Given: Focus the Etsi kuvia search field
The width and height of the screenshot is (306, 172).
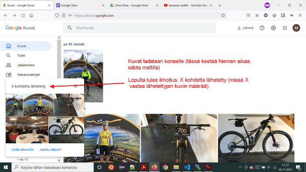Looking at the screenshot, I should click(x=140, y=28).
